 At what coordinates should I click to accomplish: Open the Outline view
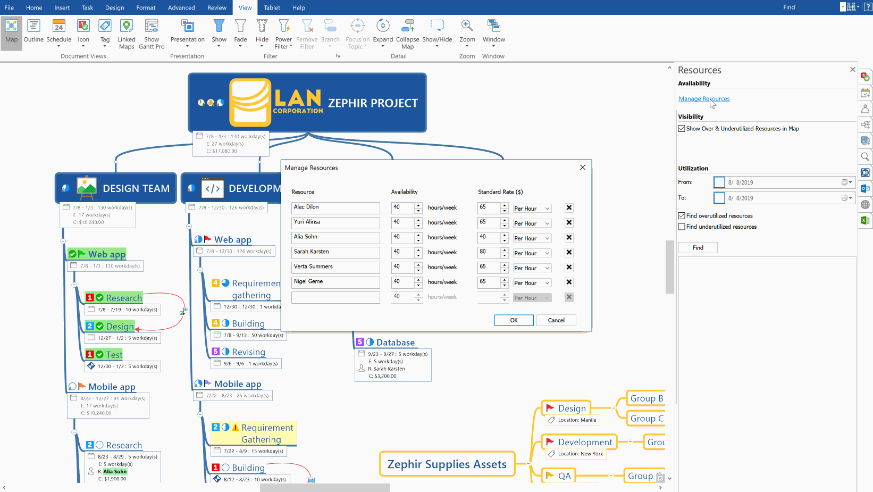pyautogui.click(x=33, y=31)
